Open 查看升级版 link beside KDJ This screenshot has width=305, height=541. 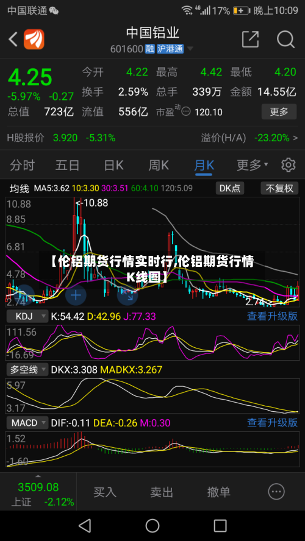coord(272,316)
